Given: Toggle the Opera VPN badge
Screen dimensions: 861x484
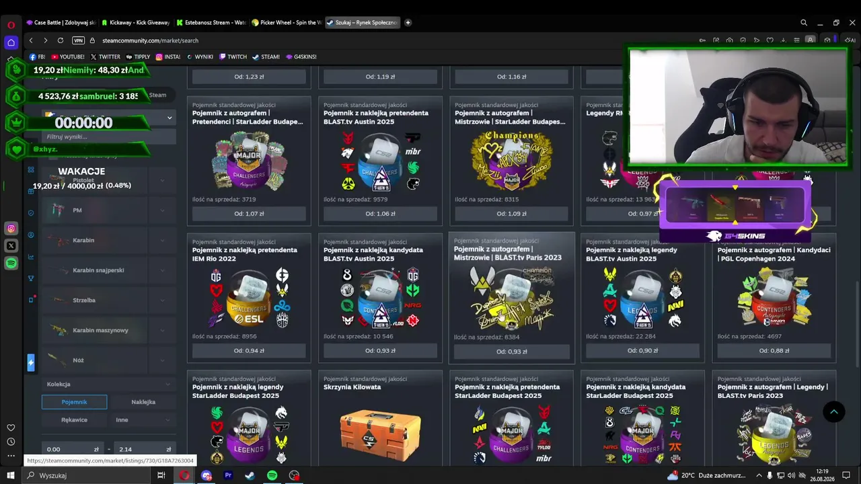Looking at the screenshot, I should [x=78, y=40].
